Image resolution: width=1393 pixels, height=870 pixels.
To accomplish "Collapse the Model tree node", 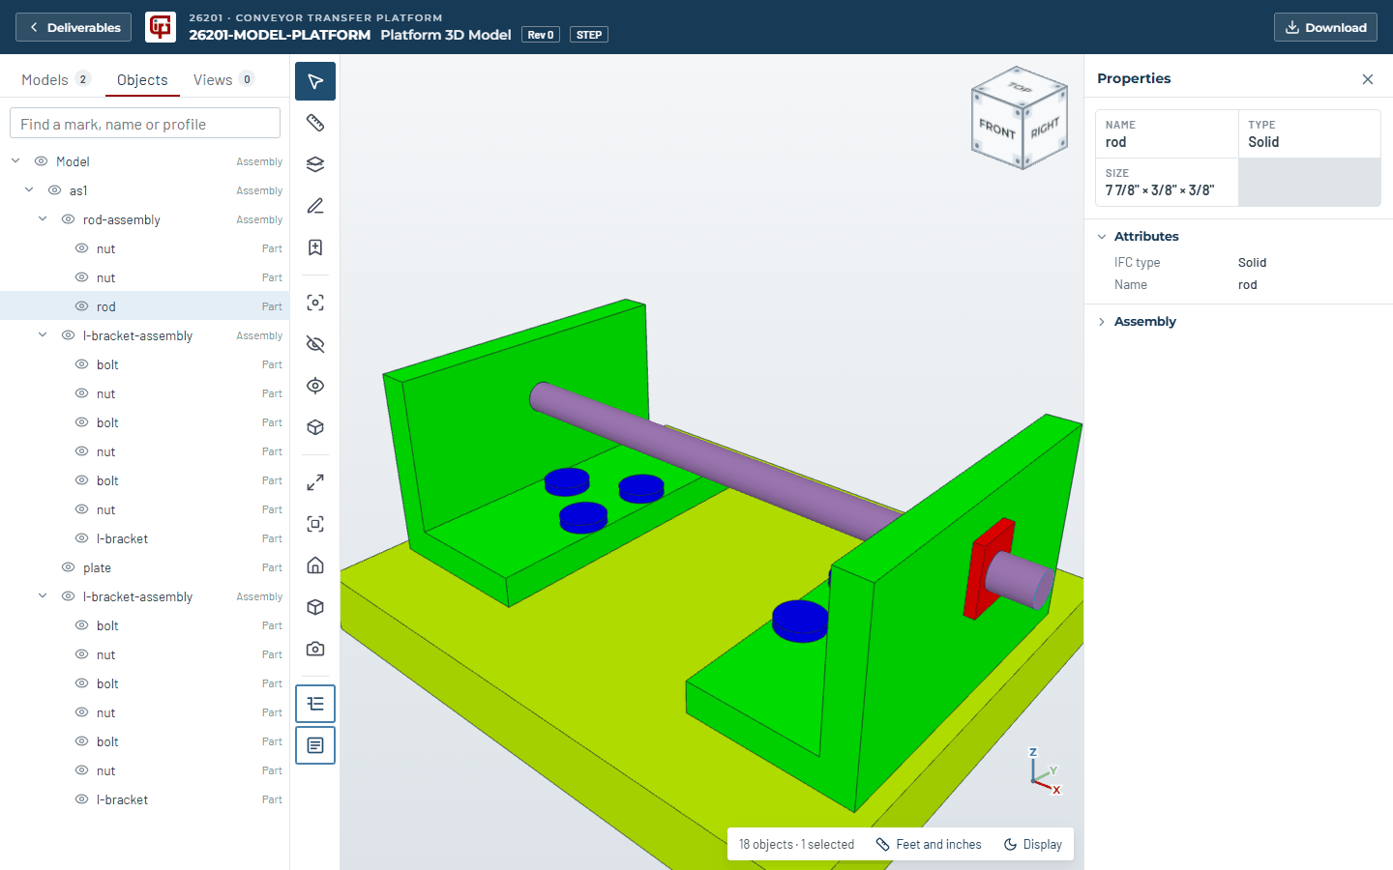I will pos(15,160).
